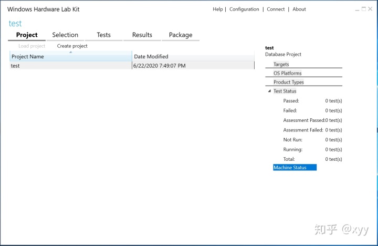
Task: Click the Connect link
Action: click(276, 9)
